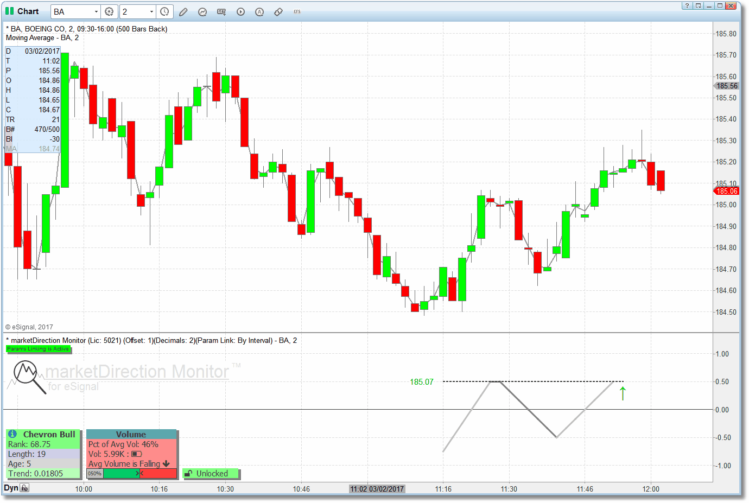Click the Volume panel header
The height and width of the screenshot is (503, 749).
131,434
